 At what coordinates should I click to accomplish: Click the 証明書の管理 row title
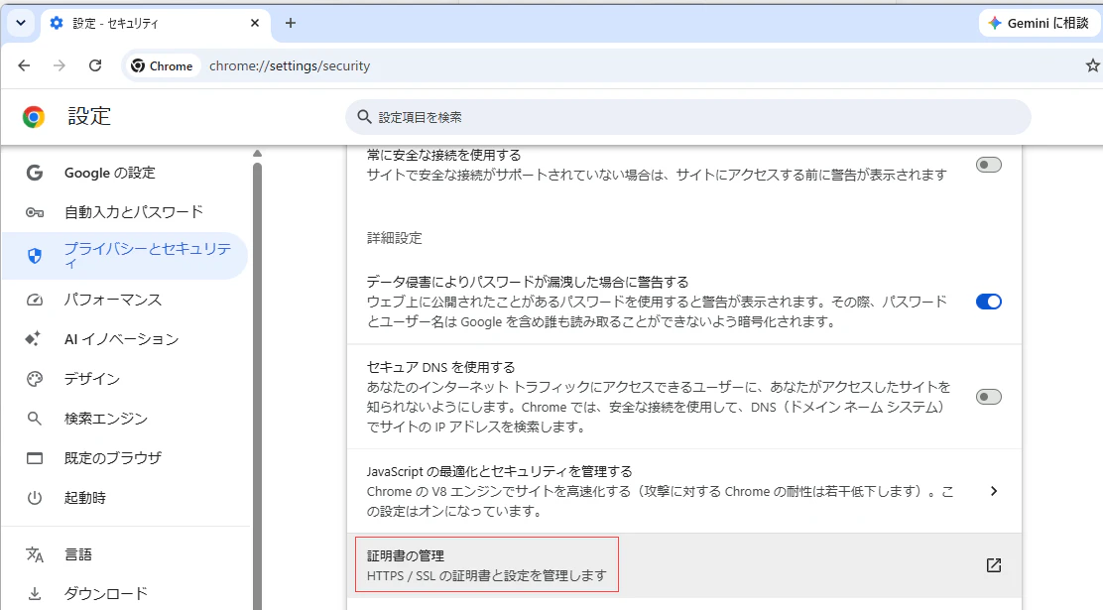click(x=405, y=555)
